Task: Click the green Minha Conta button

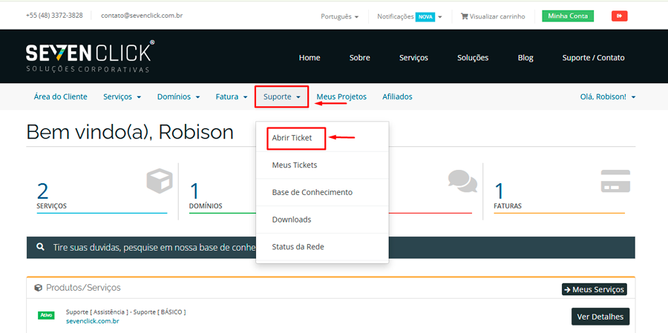Action: (x=568, y=16)
